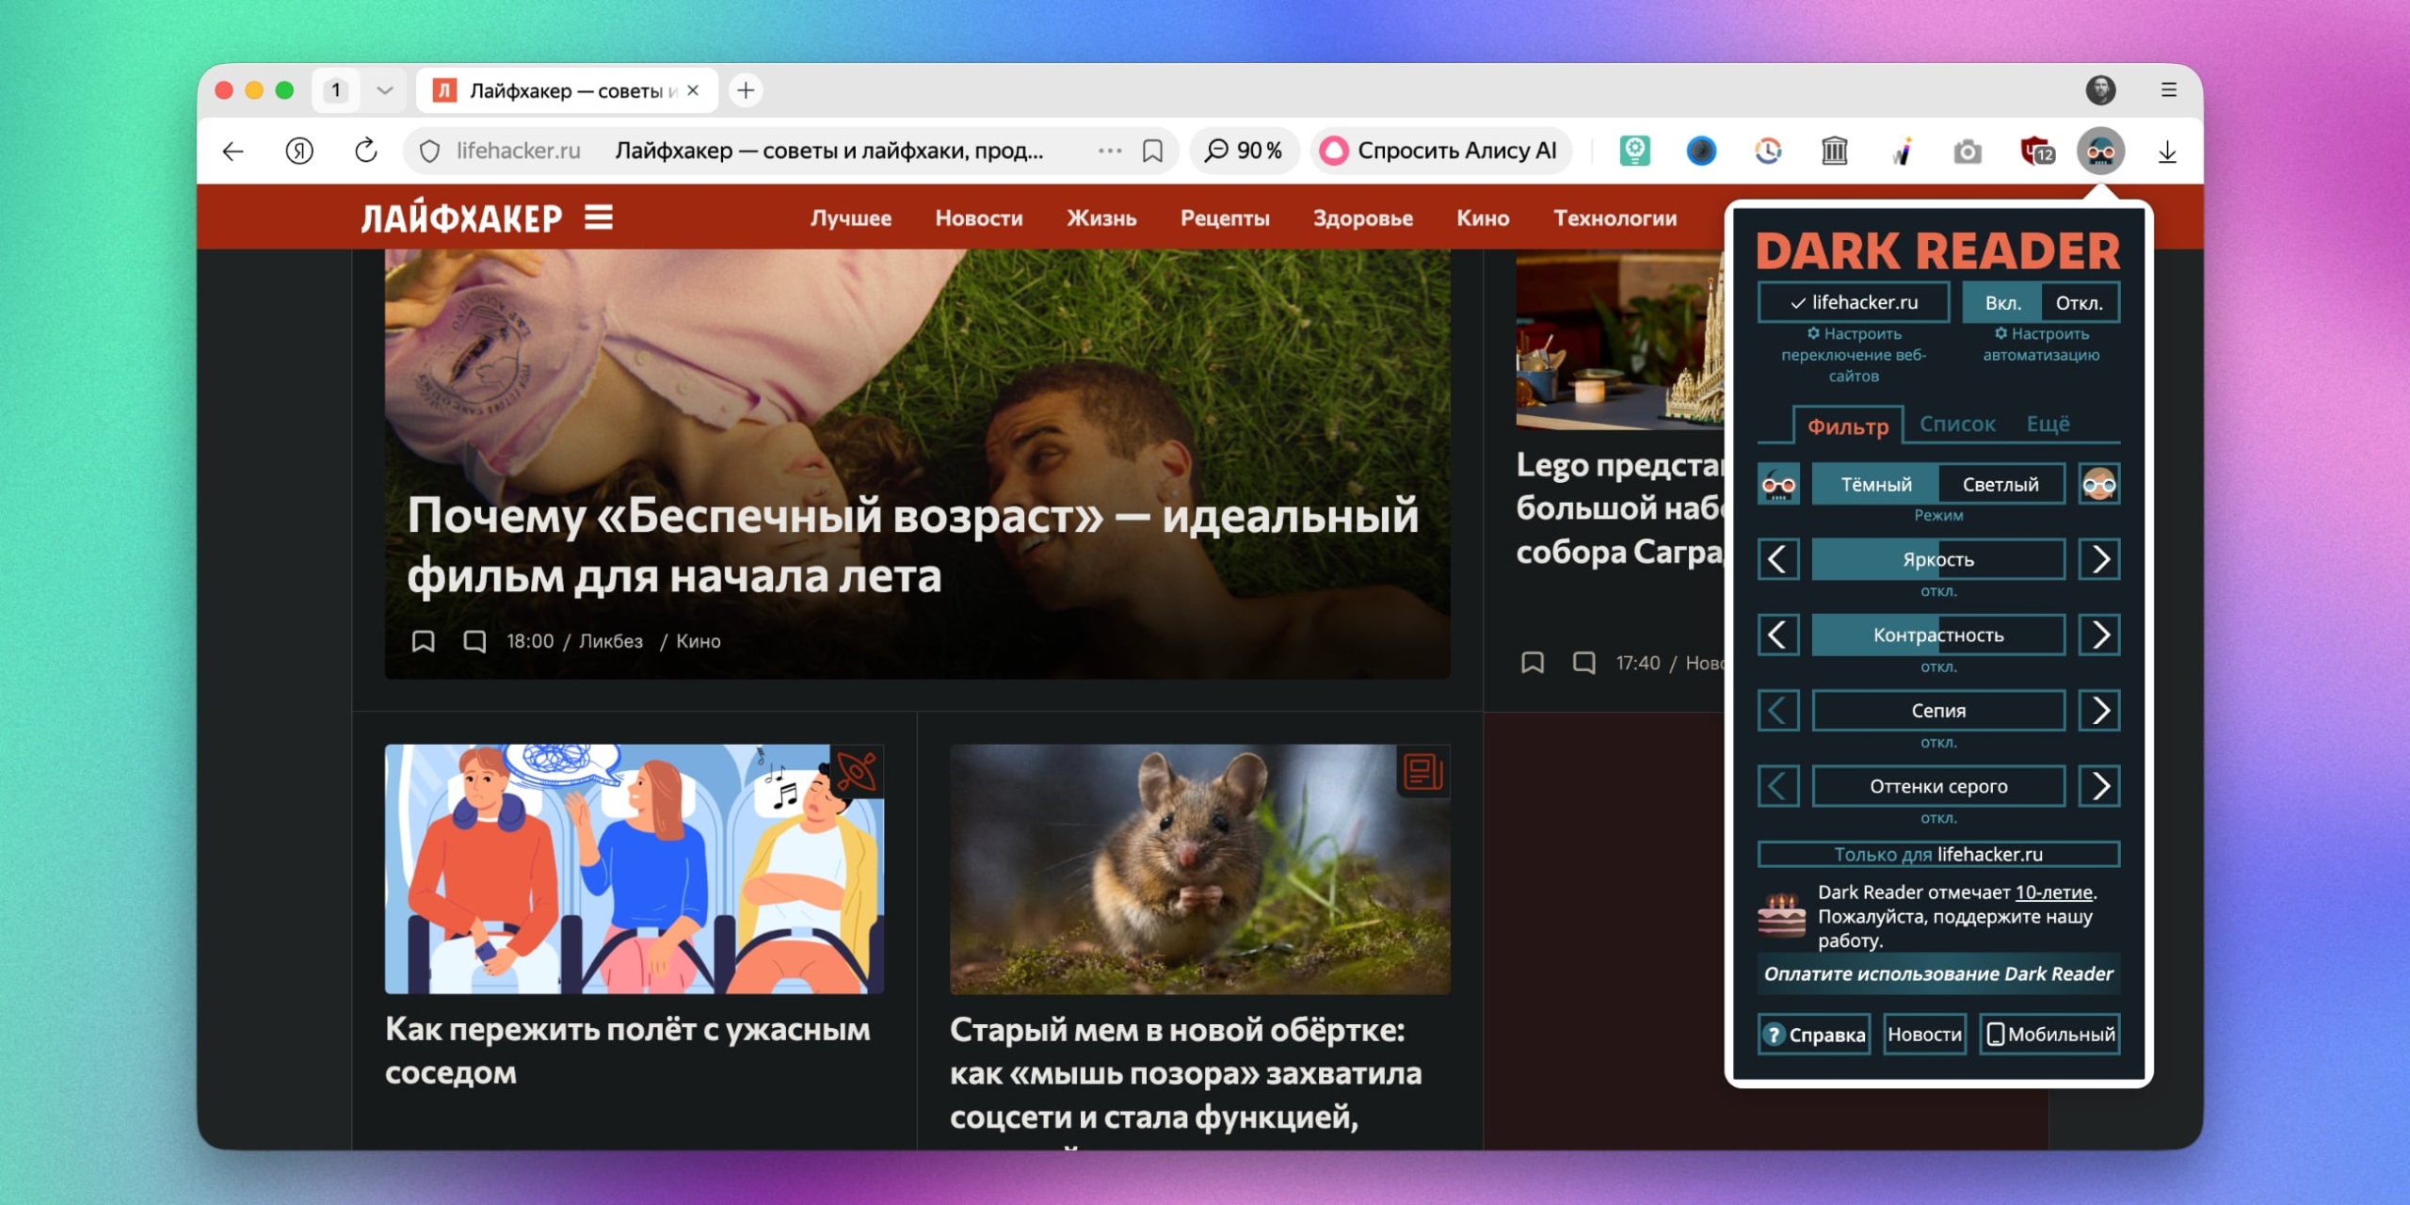Increase Контрастность with right arrow
This screenshot has height=1205, width=2410.
coord(2099,635)
